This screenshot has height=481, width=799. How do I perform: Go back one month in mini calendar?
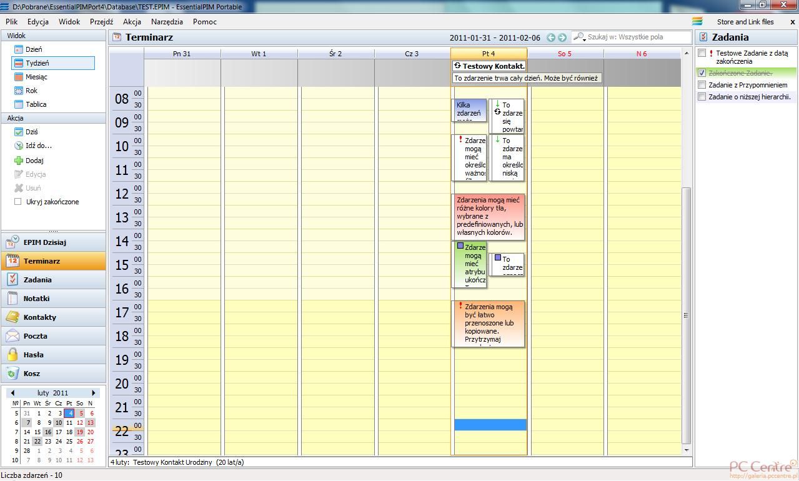point(12,393)
